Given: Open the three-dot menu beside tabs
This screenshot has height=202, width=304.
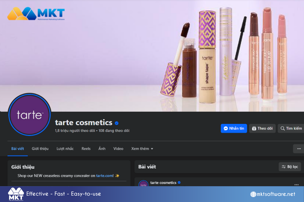Looking at the screenshot, I should (x=299, y=149).
